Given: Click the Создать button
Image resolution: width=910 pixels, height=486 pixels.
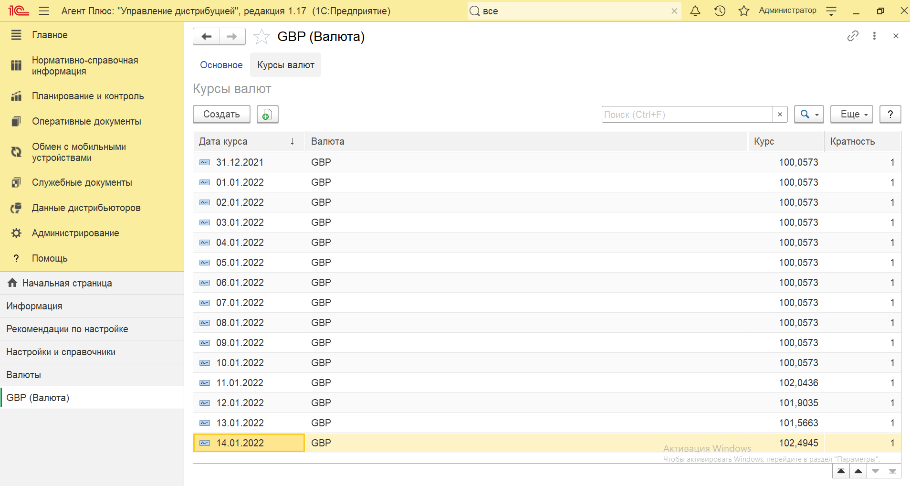Looking at the screenshot, I should tap(221, 115).
